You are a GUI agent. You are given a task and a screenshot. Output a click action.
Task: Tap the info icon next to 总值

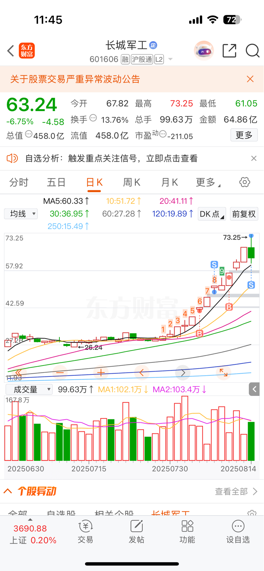tap(29, 134)
